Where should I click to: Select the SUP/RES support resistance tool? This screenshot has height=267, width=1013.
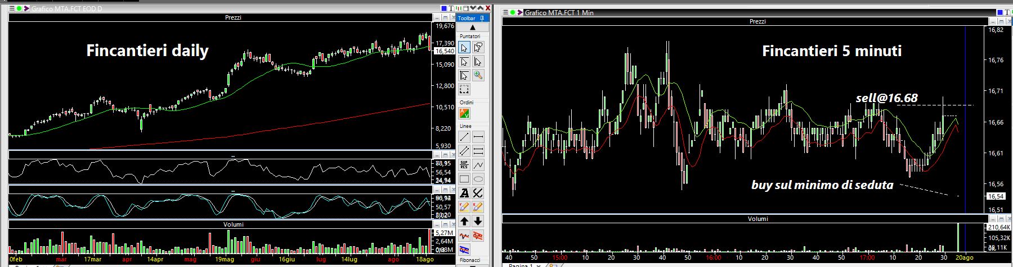(x=464, y=165)
